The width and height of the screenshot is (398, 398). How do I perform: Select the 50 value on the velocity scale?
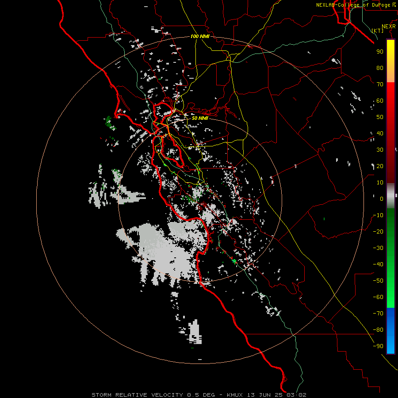click(380, 117)
